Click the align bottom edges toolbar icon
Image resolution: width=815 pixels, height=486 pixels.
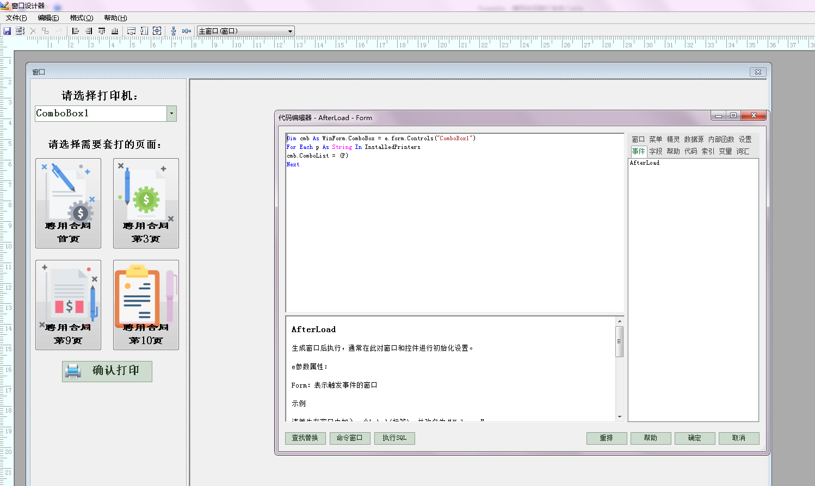(115, 31)
